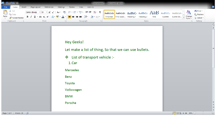Screen dimensions: 216x116
Task: Click the Sort icon
Action: coord(95,12)
